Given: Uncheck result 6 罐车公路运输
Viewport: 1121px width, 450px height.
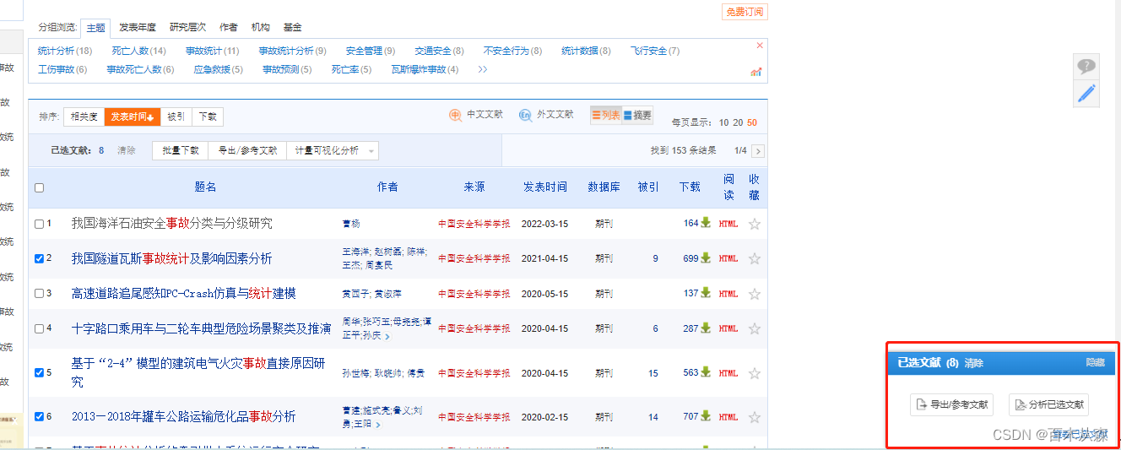Looking at the screenshot, I should pyautogui.click(x=39, y=416).
